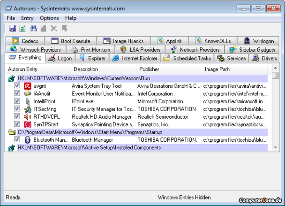Click 'Realtek Semiconductor' publisher cell
This screenshot has width=285, height=206.
(163, 117)
